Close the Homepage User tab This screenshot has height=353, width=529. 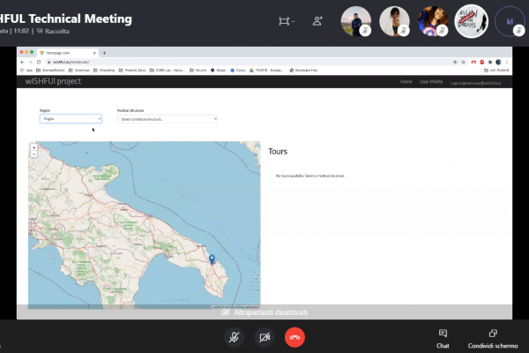[94, 53]
